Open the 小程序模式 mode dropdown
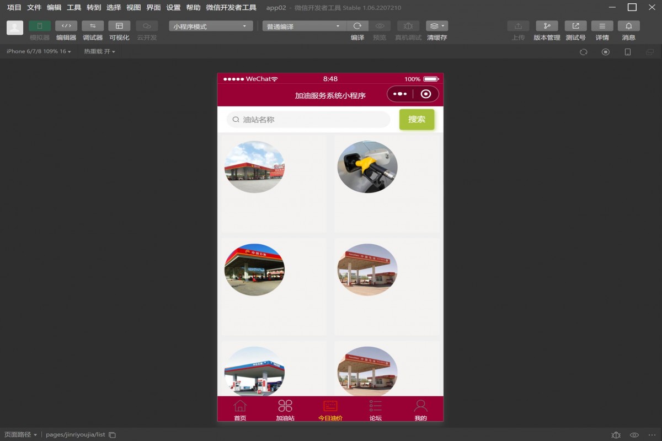Screen dimensions: 662x441 (211, 26)
